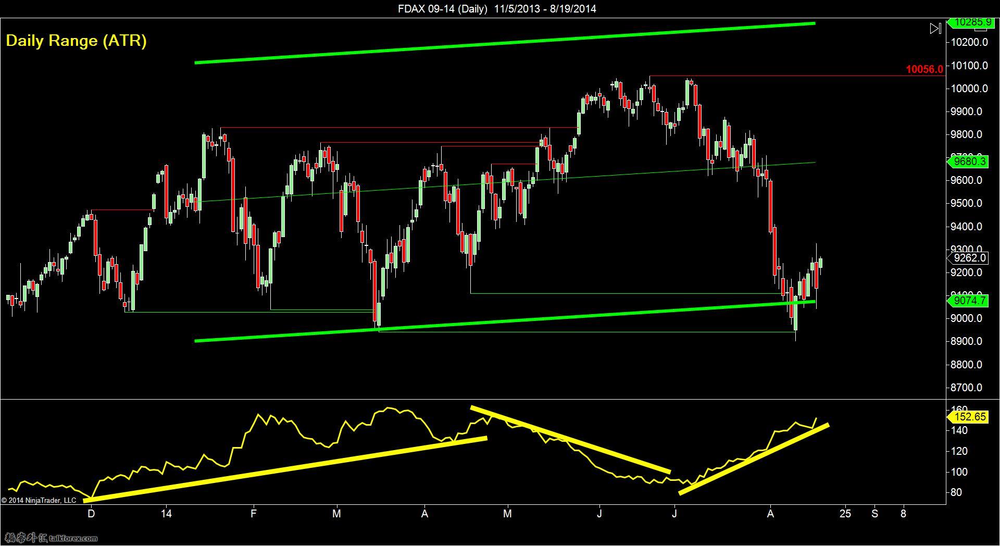Click the A month label below April candles
Viewport: 1000px width, 546px height.
[x=425, y=514]
